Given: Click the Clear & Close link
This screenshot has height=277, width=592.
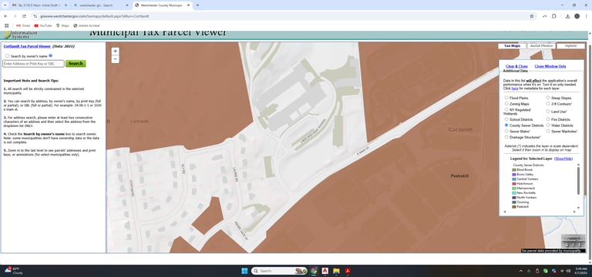Looking at the screenshot, I should click(516, 66).
